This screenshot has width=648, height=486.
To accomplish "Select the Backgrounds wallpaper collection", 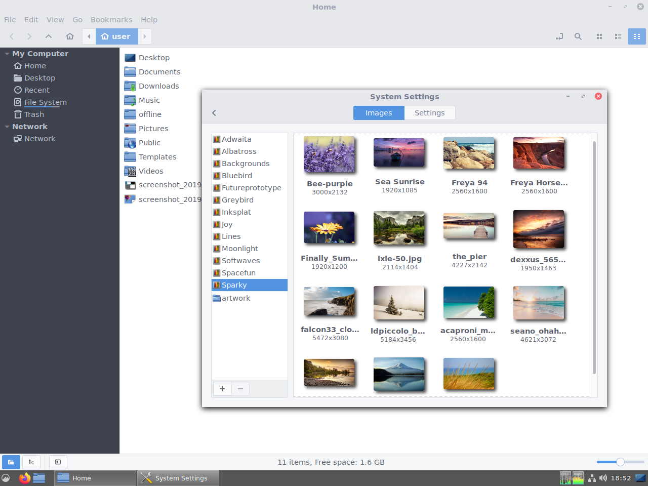I will (x=250, y=164).
